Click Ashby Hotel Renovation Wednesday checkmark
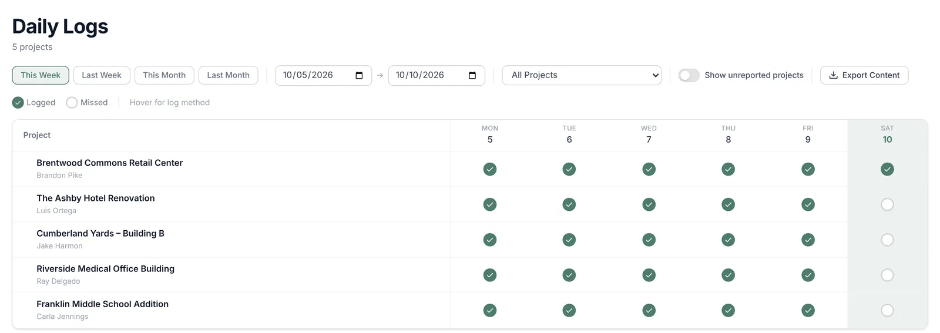940x333 pixels. click(649, 204)
